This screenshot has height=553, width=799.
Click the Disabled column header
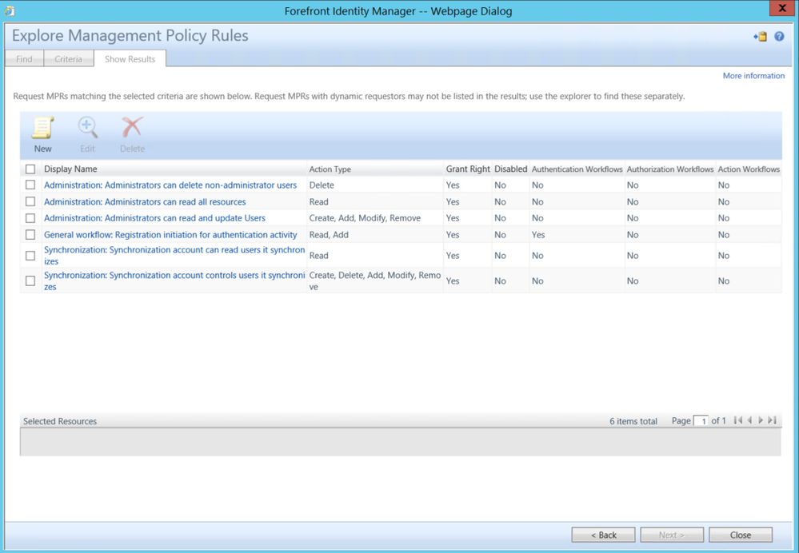[x=510, y=169]
